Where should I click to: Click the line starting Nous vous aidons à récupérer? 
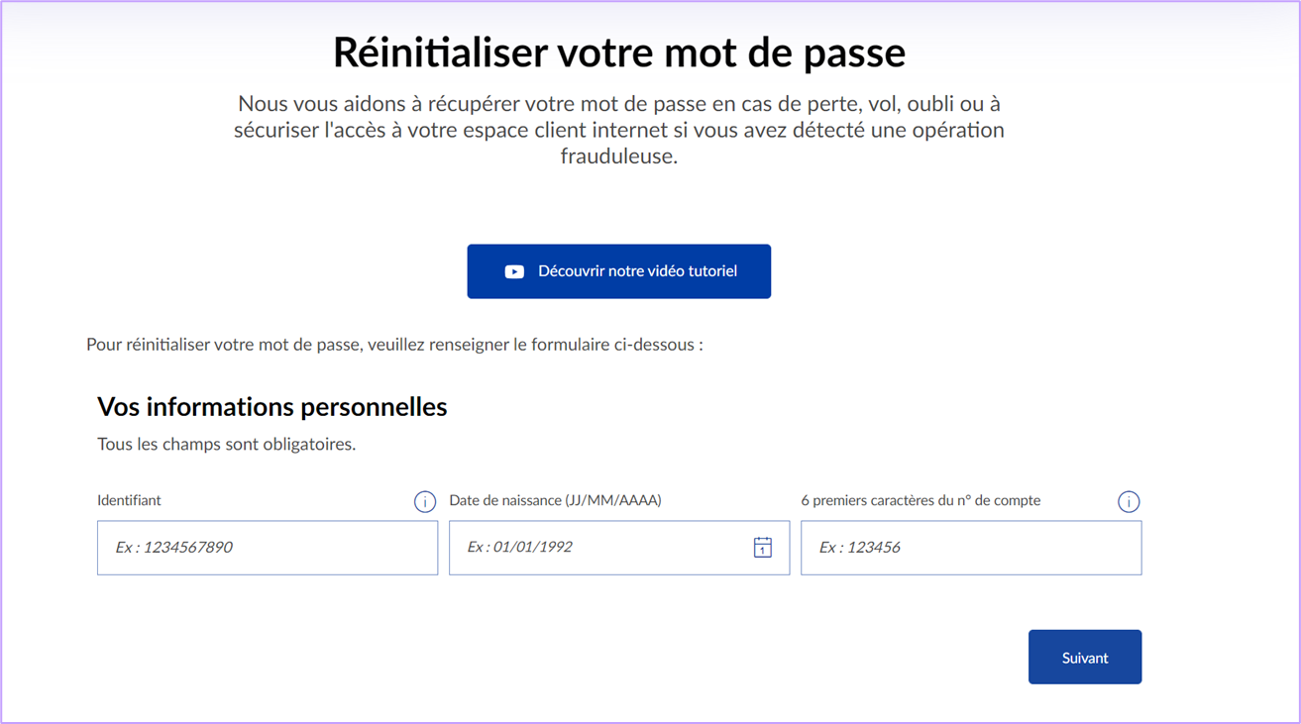click(x=619, y=104)
